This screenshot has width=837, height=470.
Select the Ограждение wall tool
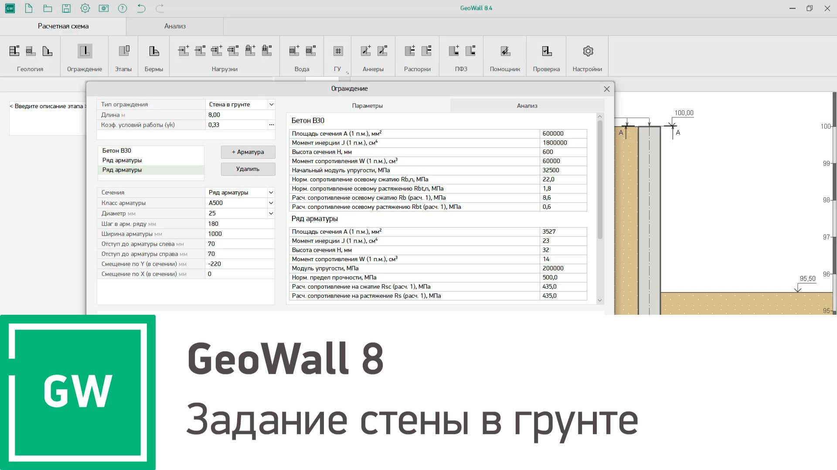[x=85, y=51]
